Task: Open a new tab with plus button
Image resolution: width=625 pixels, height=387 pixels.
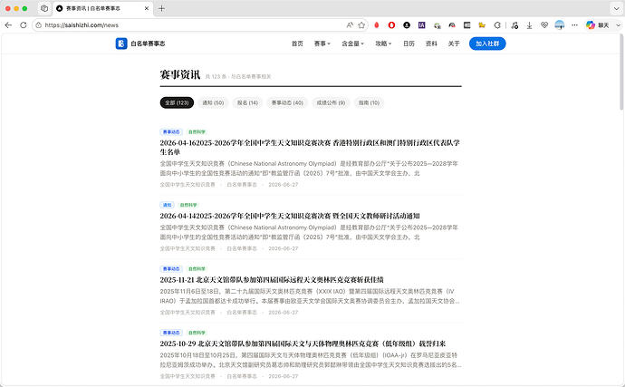Action: tap(161, 8)
